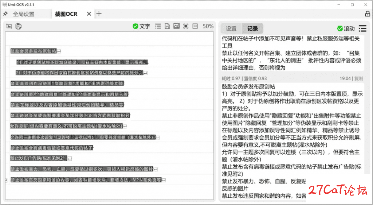
Task: Toggle the window lock icon
Action: pos(367,14)
